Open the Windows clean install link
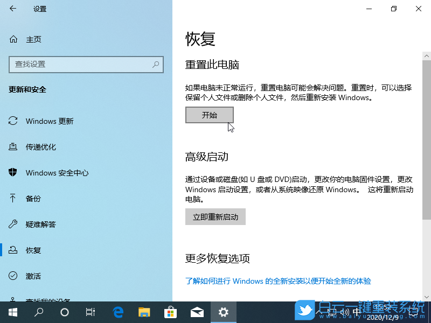 coord(280,281)
